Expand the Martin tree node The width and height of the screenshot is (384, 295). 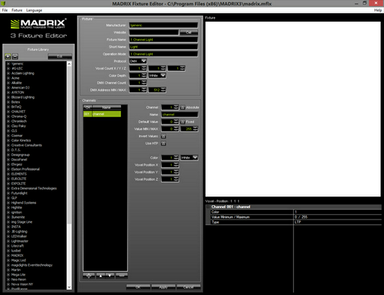pos(8,270)
